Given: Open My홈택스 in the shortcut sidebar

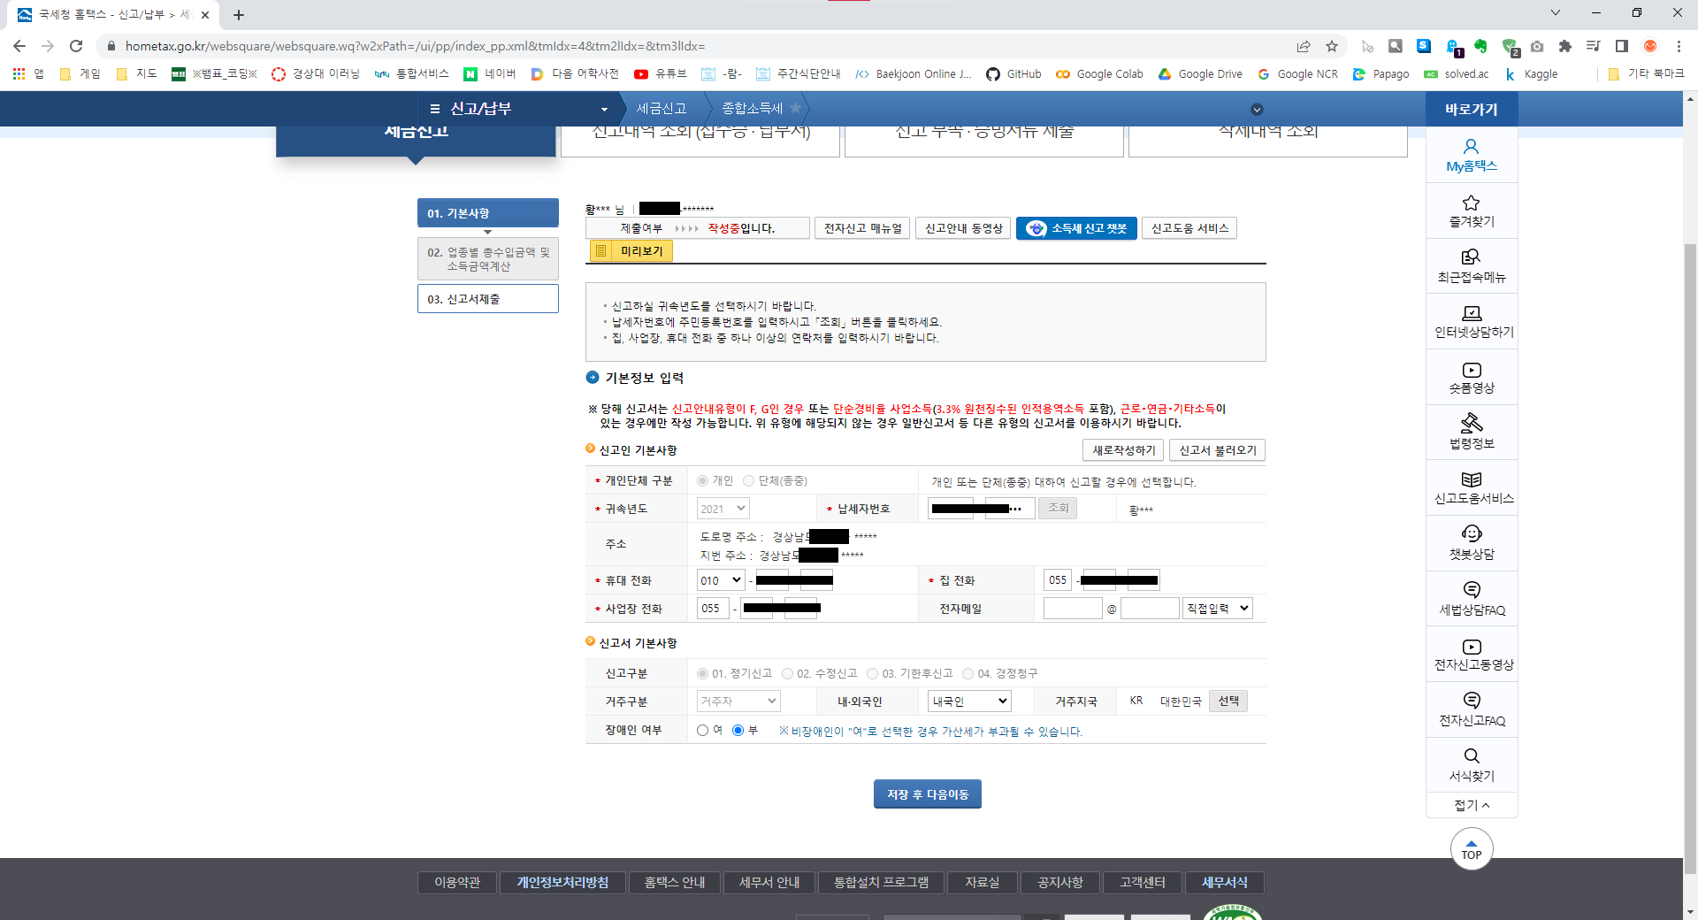Looking at the screenshot, I should pyautogui.click(x=1472, y=156).
